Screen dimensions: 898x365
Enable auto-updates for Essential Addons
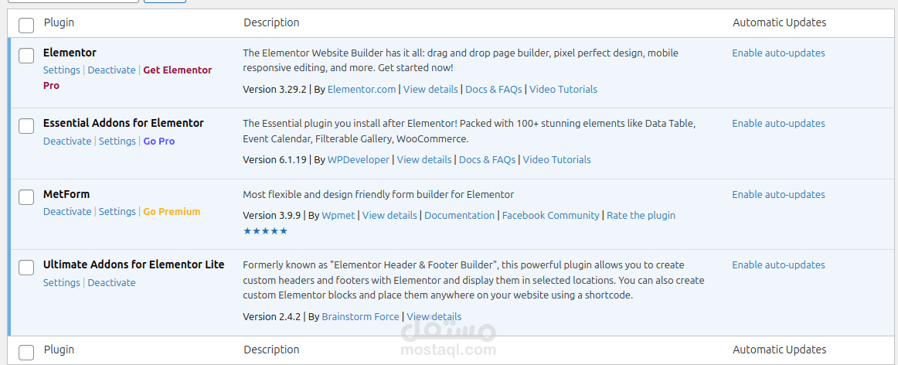point(778,123)
